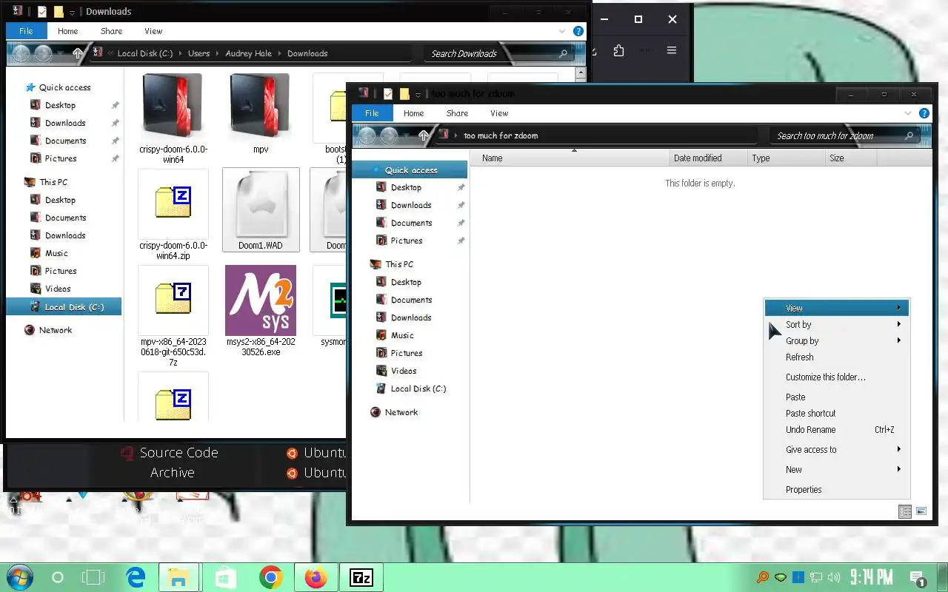Click Search too much for zdoom field

pyautogui.click(x=843, y=135)
